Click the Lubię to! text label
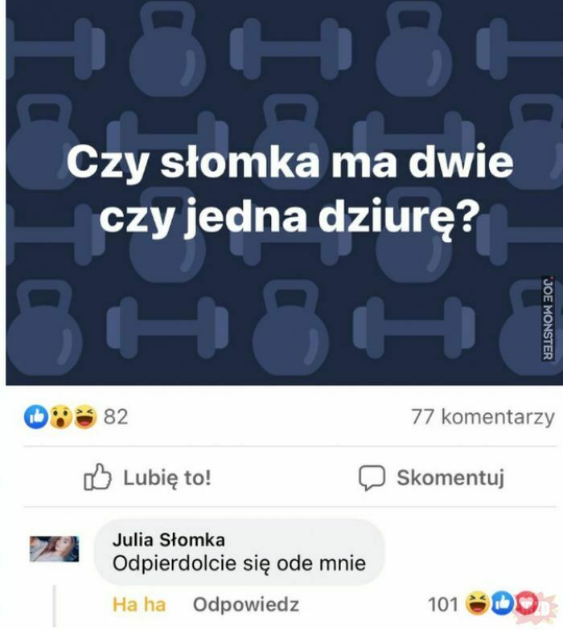 (x=167, y=477)
